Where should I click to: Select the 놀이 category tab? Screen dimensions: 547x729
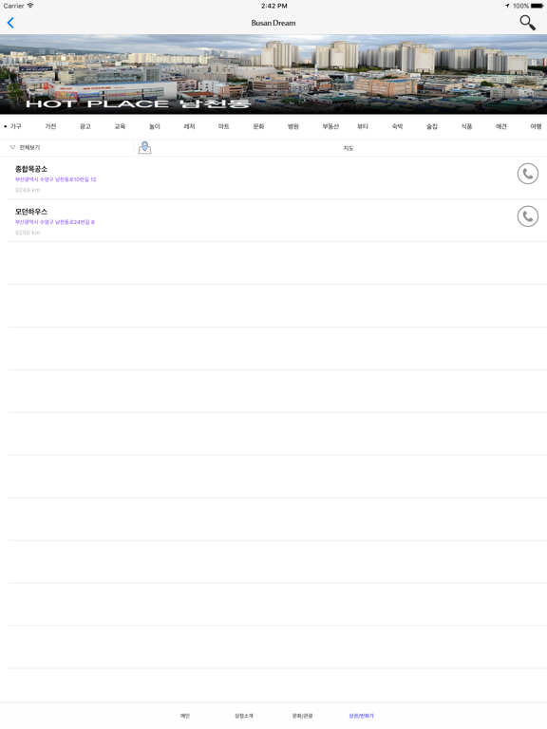tap(155, 126)
